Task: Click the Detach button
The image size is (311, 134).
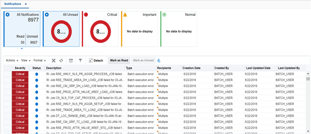Action: 96,60
